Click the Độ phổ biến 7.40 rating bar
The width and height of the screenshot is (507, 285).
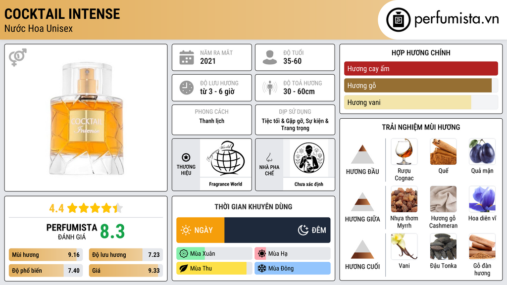point(46,271)
